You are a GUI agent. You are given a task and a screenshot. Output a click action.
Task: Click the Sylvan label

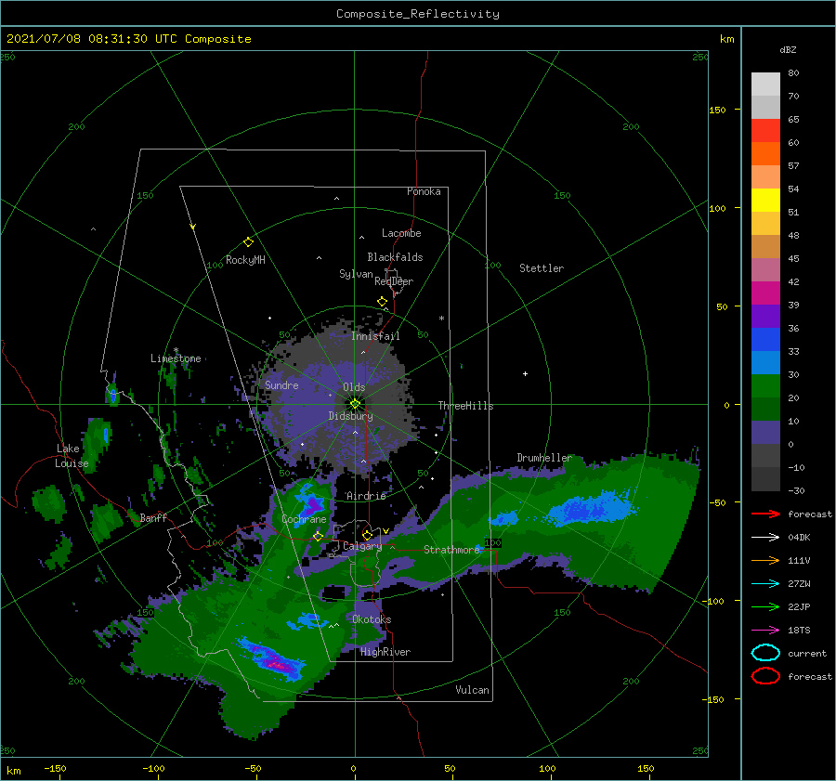tap(356, 274)
